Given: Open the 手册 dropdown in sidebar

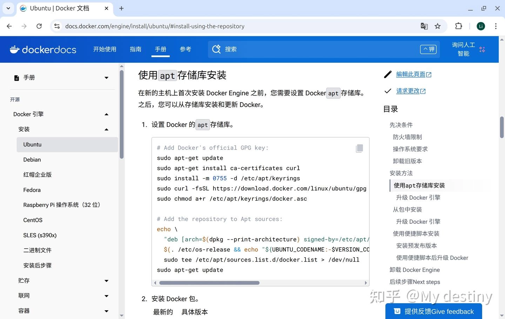Looking at the screenshot, I should pyautogui.click(x=106, y=78).
